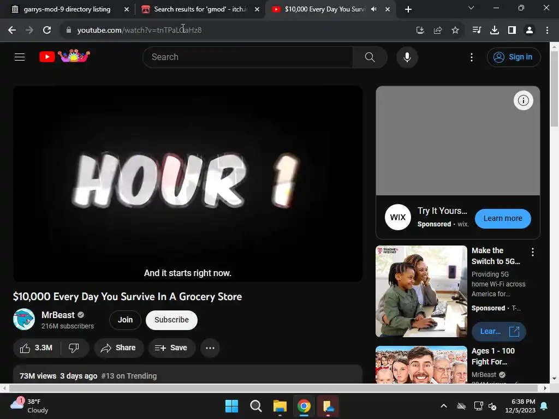Open Ages 1 - 100 video thumbnail
Image resolution: width=559 pixels, height=419 pixels.
421,365
